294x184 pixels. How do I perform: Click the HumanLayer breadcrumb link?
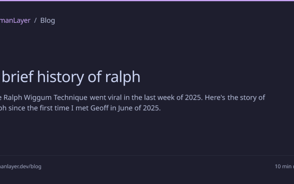[x=15, y=20]
